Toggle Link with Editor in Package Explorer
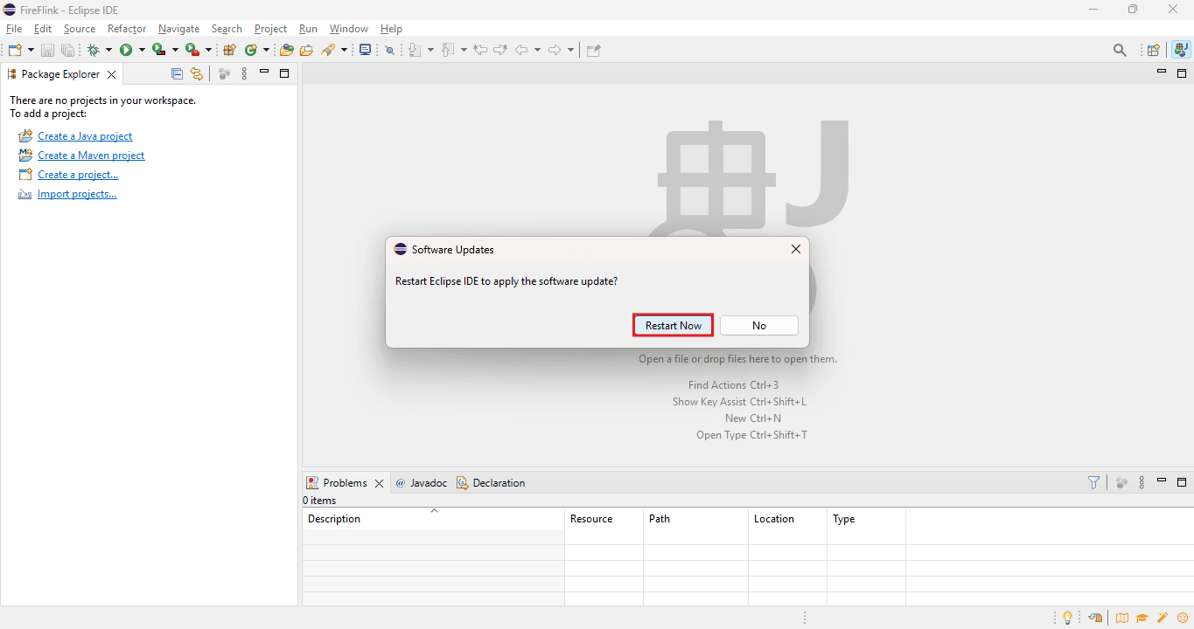 197,74
